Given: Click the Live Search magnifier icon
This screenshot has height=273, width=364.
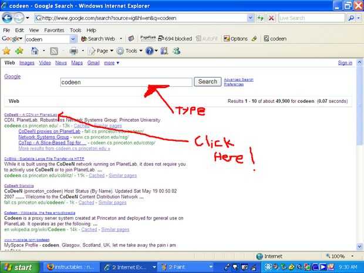Looking at the screenshot, I should pos(351,18).
